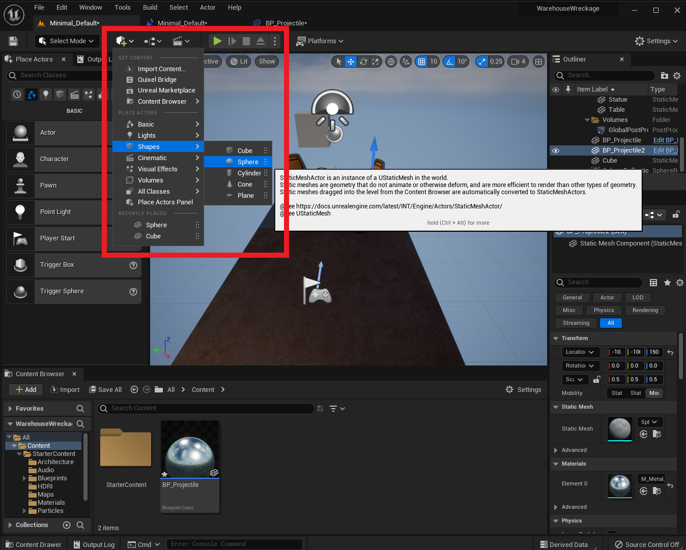Open the camera speed setting
The image size is (686, 550).
click(518, 62)
